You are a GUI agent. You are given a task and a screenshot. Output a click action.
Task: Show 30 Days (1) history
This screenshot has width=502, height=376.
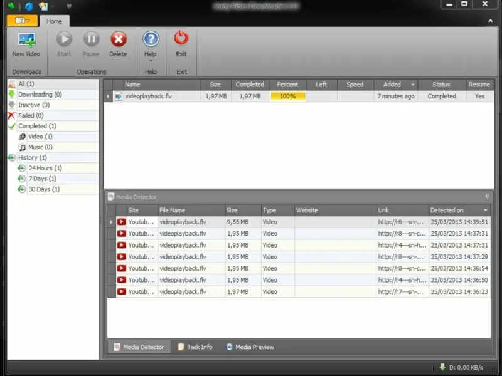(58, 189)
